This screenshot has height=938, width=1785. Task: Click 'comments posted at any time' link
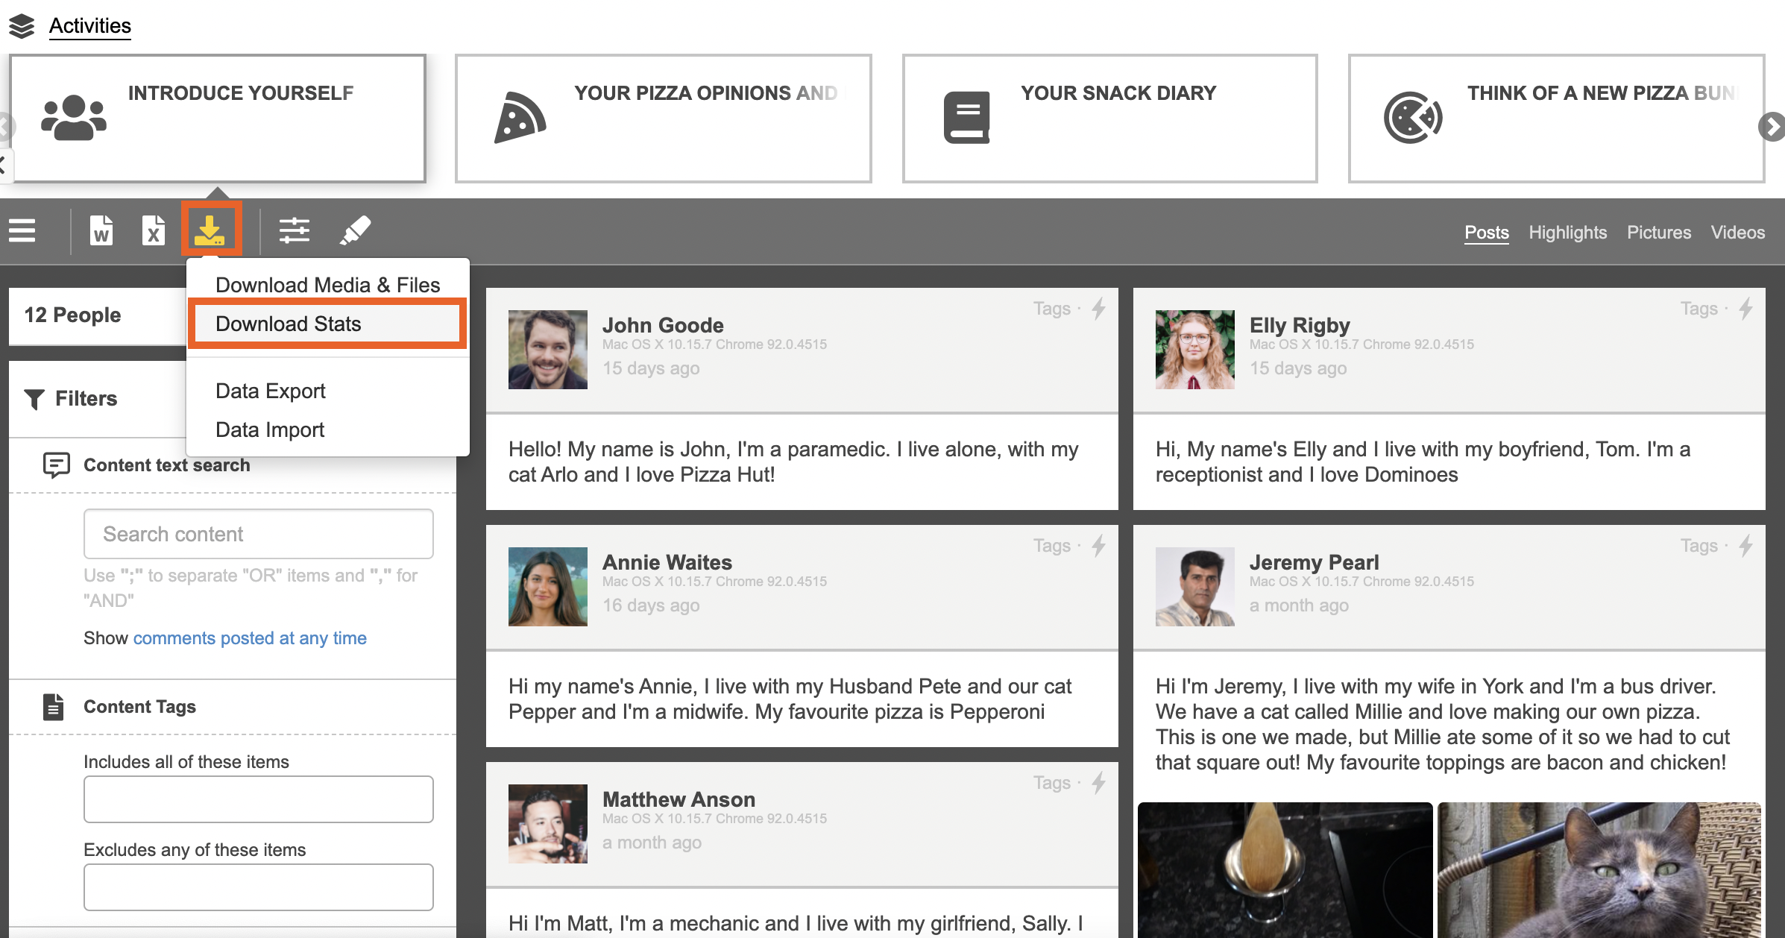point(250,638)
